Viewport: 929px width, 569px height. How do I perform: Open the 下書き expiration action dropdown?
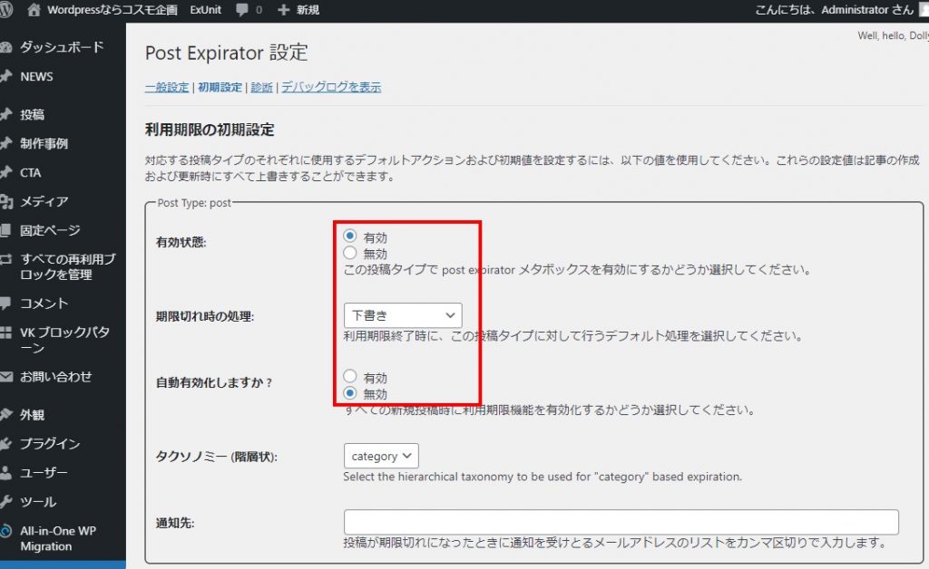pos(403,315)
